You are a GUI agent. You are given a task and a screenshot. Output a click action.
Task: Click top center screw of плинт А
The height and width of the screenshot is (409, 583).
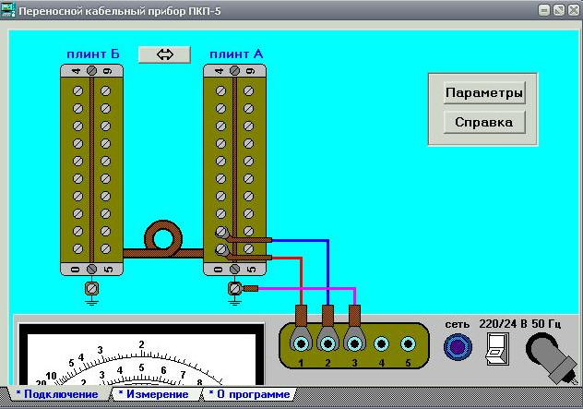(x=234, y=70)
